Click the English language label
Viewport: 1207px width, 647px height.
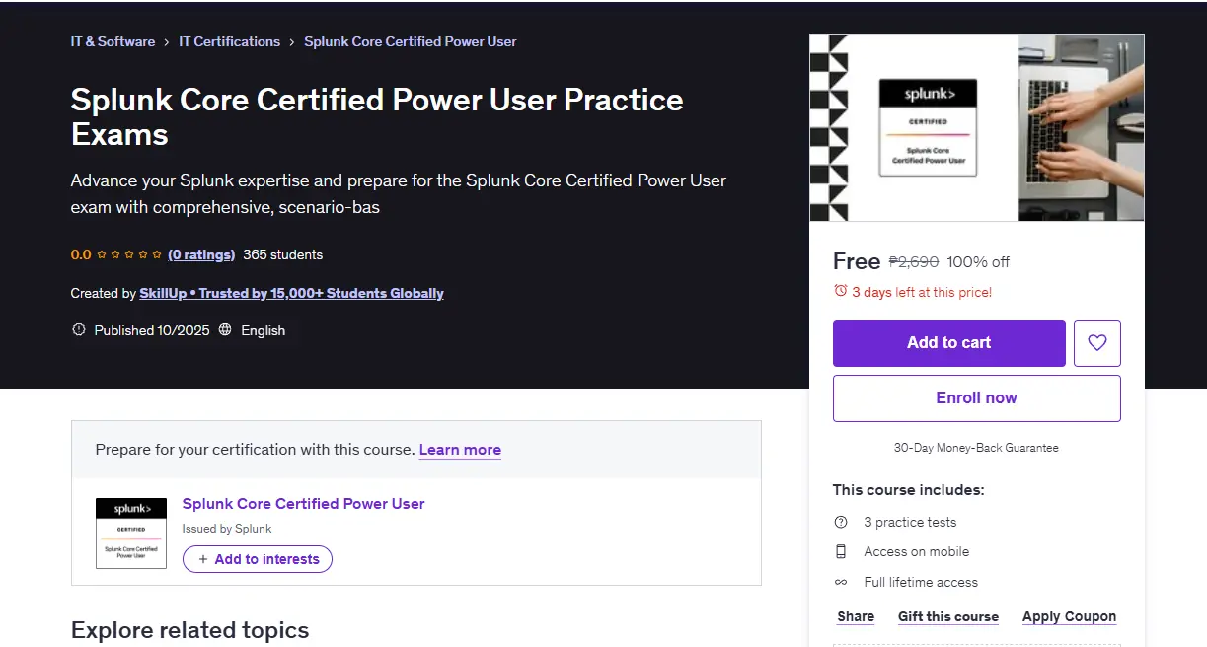[x=264, y=330]
